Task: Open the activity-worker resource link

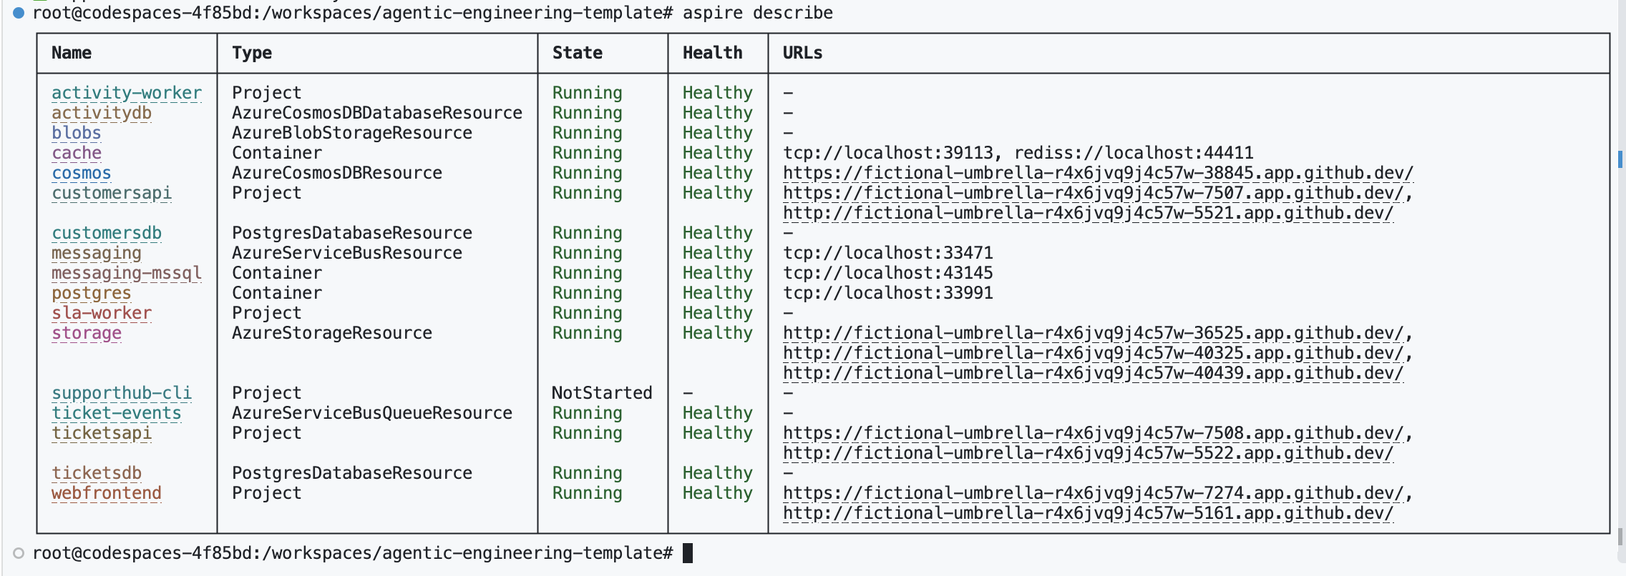Action: click(x=127, y=93)
